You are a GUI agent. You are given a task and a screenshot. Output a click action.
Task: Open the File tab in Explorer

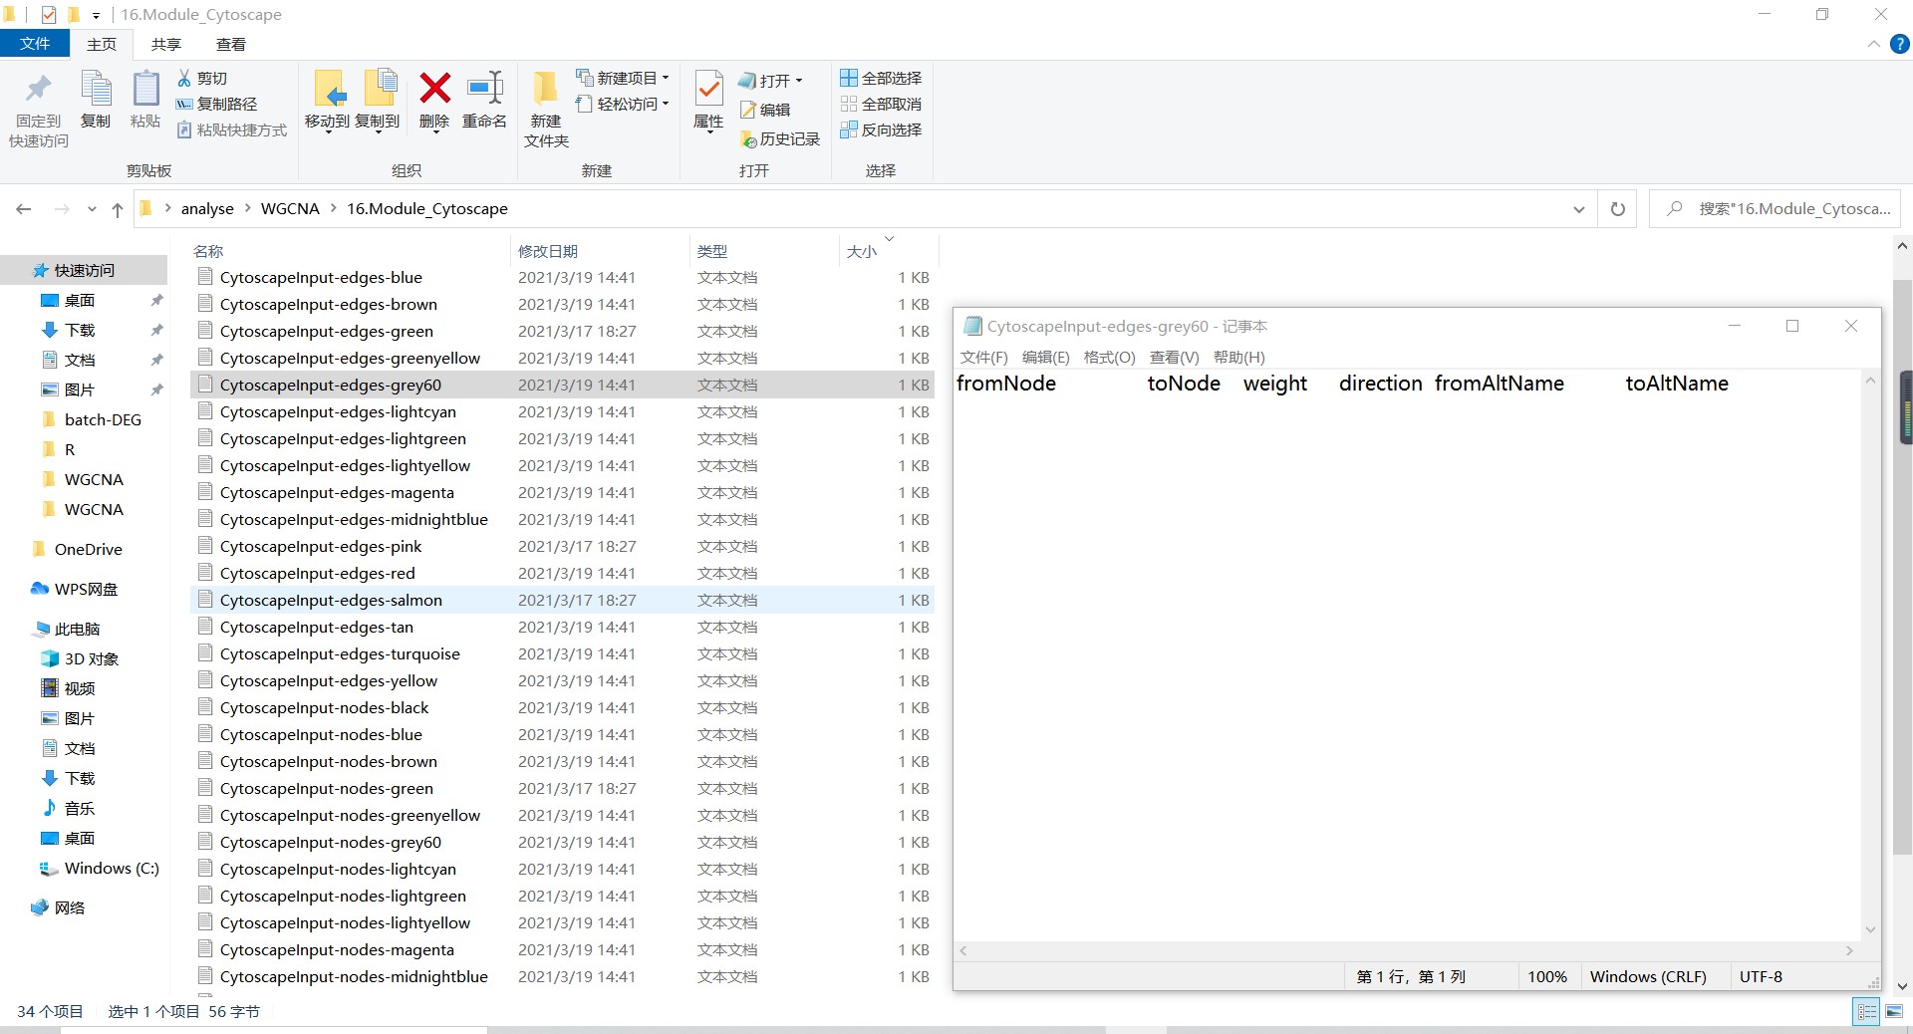point(35,44)
